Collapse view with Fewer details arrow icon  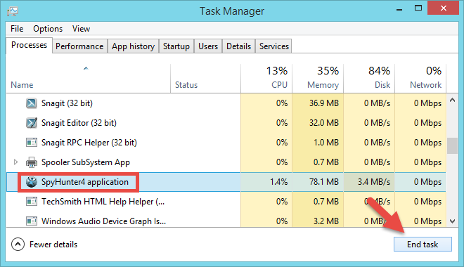click(x=18, y=245)
